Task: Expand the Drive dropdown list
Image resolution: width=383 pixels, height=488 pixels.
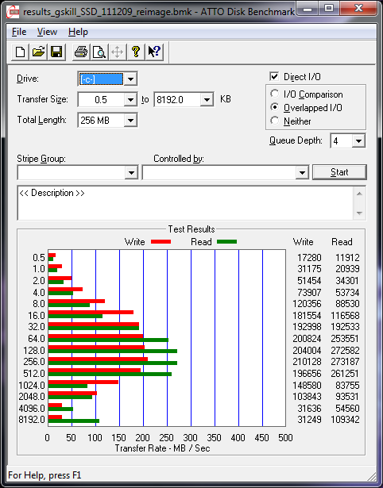Action: coord(130,79)
